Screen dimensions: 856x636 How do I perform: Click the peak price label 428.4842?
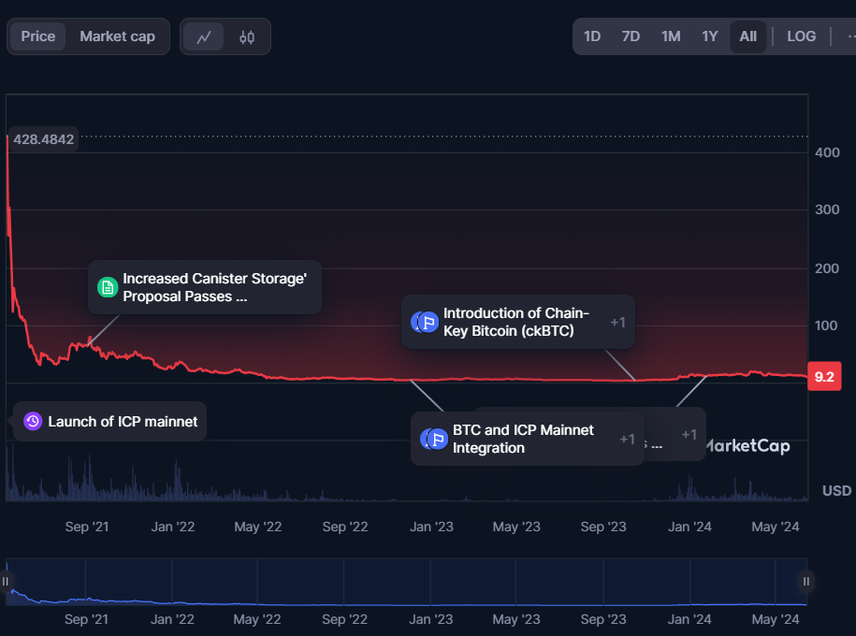(x=44, y=139)
